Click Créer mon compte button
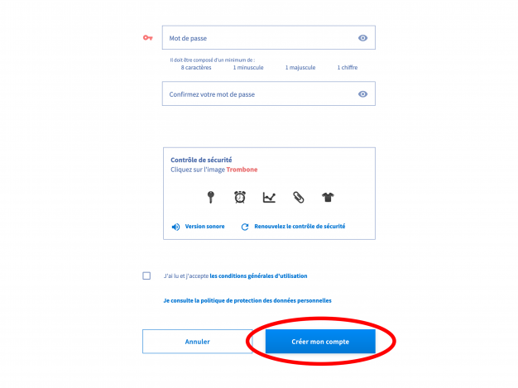The image size is (518, 388). point(320,341)
